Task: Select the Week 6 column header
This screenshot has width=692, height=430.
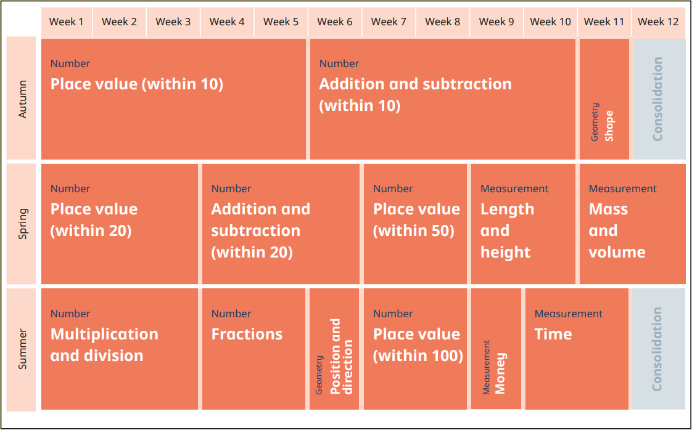Action: [x=335, y=22]
